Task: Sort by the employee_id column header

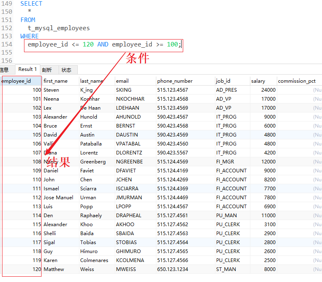Action: click(21, 81)
